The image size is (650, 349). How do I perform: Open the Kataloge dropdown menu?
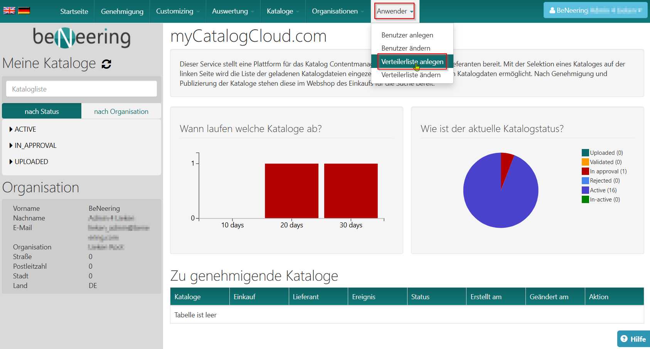pyautogui.click(x=283, y=11)
